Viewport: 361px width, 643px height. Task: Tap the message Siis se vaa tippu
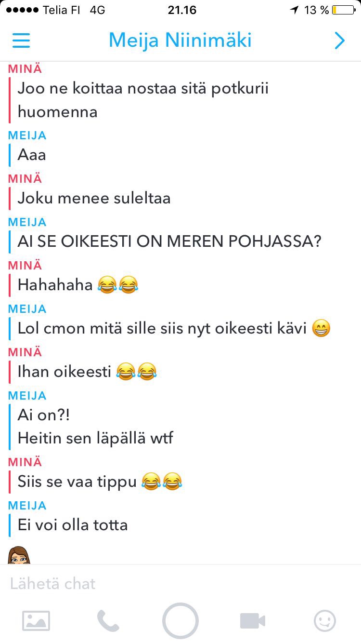(x=100, y=482)
